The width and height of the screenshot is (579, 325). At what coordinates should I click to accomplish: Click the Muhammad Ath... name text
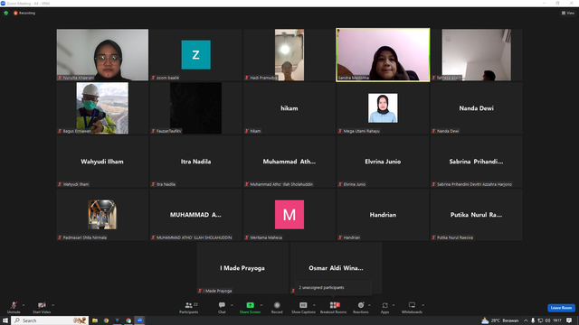pos(289,162)
